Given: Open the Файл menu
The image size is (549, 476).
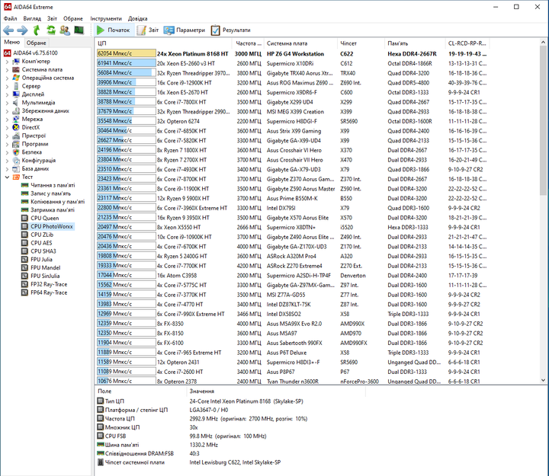Looking at the screenshot, I should pos(10,18).
